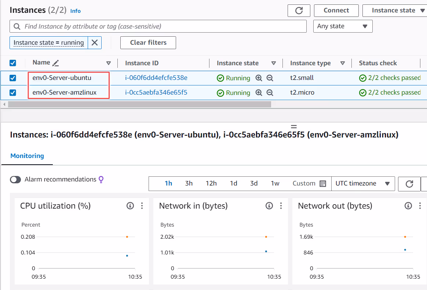The image size is (427, 290).
Task: Open instance ID i-0cc5aebfa346e65f5 link
Action: point(156,92)
